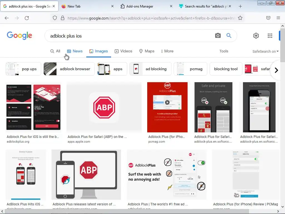This screenshot has height=214, width=285.
Task: Open dark Adblock Plus for iOS screenshots image
Action: (x=33, y=107)
